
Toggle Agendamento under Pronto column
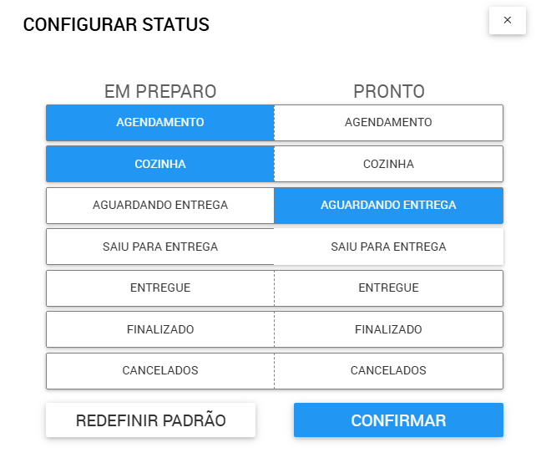(x=388, y=122)
